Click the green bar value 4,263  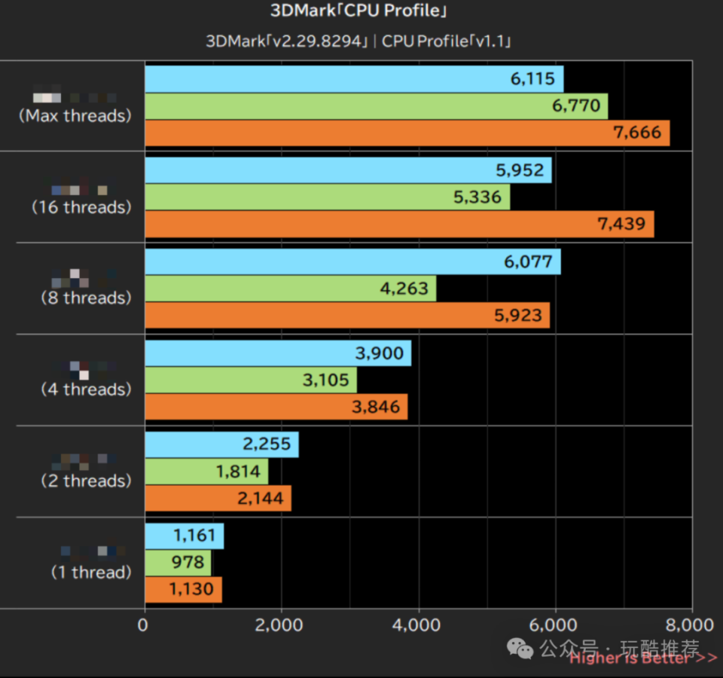click(x=404, y=289)
